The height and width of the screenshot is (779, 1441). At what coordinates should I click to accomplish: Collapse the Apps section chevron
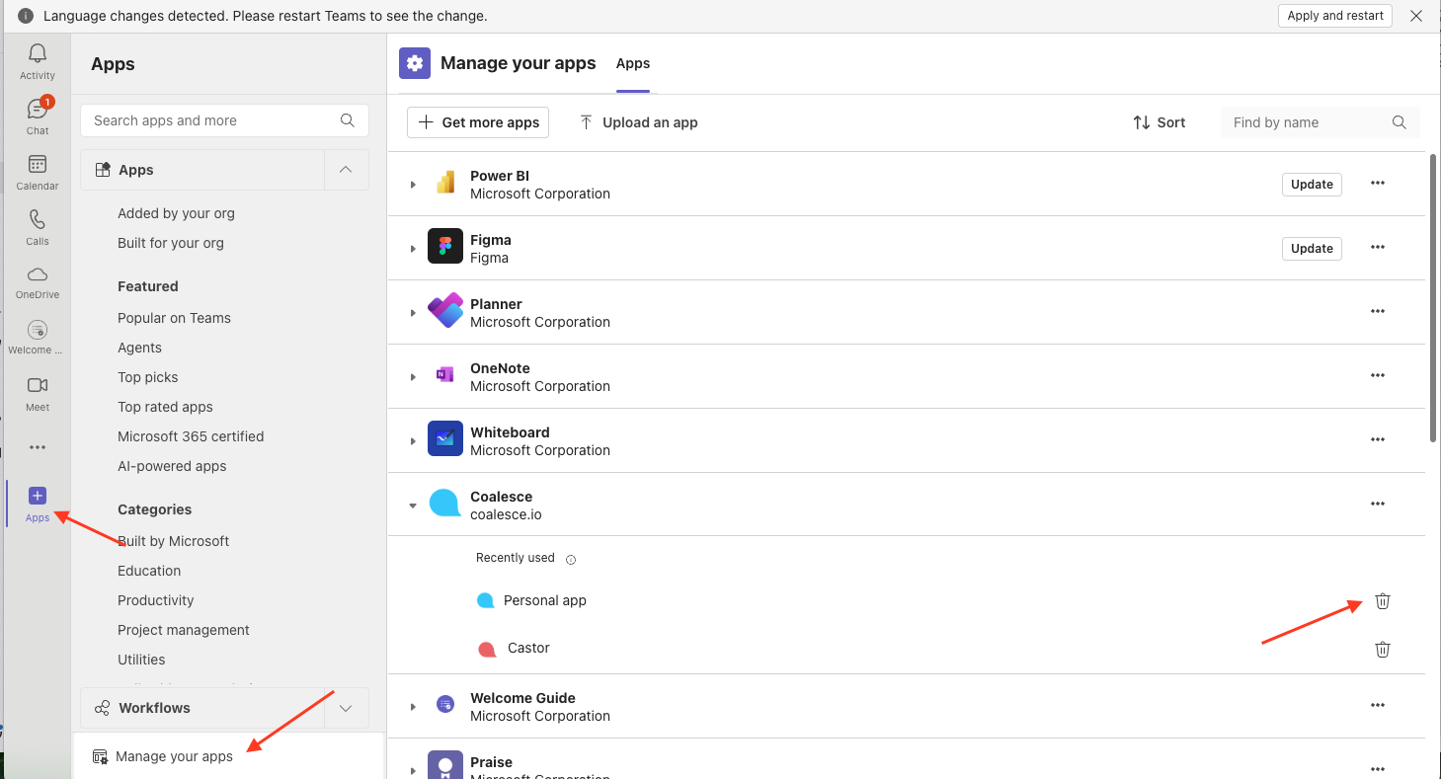346,170
